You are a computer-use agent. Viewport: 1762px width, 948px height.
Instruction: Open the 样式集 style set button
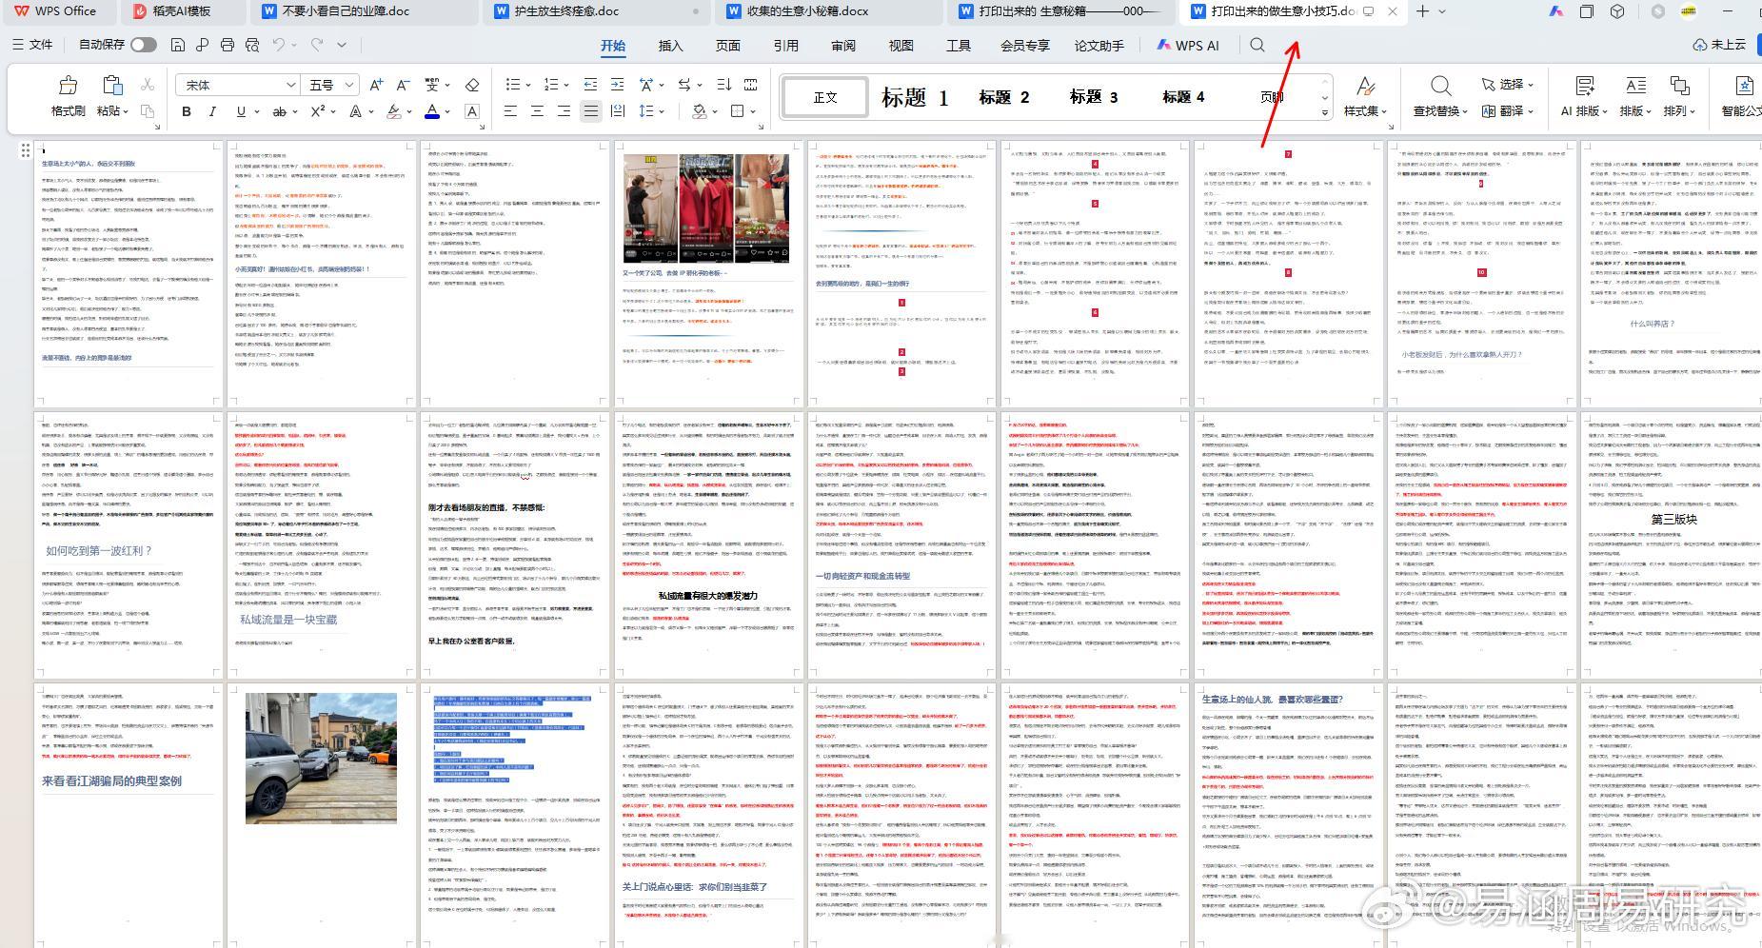point(1364,97)
